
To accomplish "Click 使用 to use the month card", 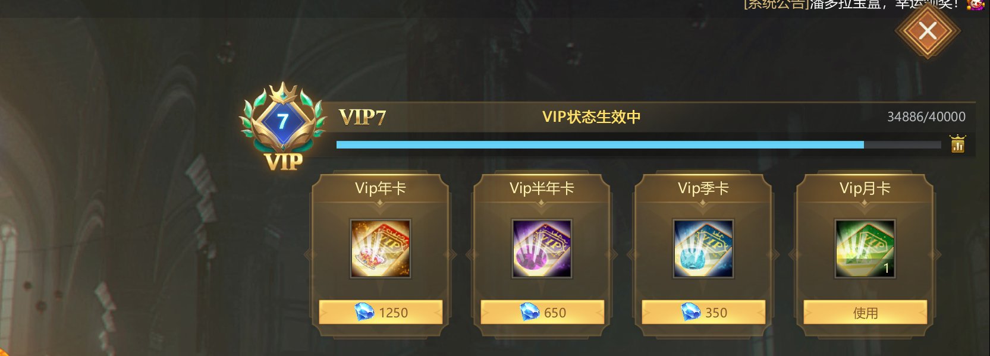I will (x=865, y=312).
